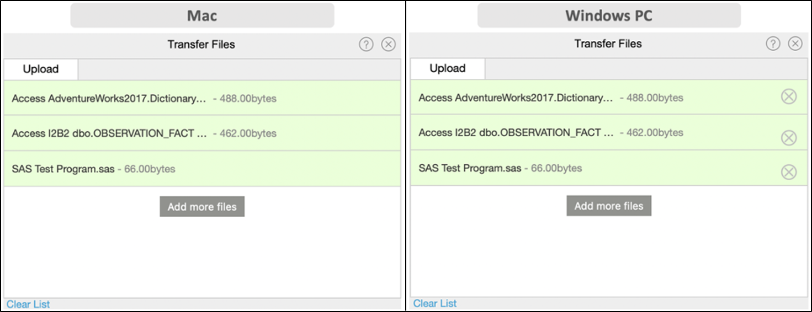Open help in Windows PC Transfer Files dialog
812x312 pixels.
773,44
